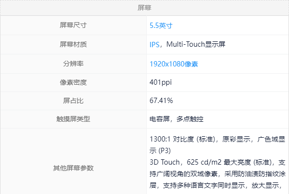Select the 示 (P3) text line
Viewport: 289px width, 194px height.
tap(160, 151)
